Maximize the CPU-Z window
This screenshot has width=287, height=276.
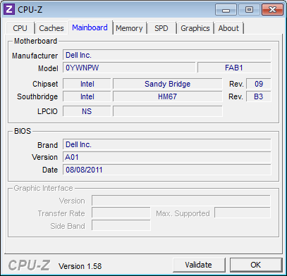click(x=249, y=10)
